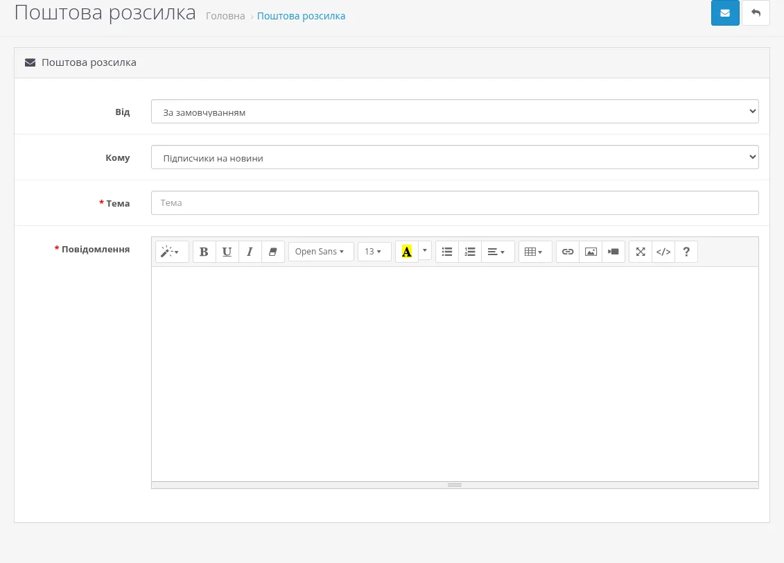This screenshot has height=563, width=784.
Task: Open the code view of editor
Action: pos(663,252)
